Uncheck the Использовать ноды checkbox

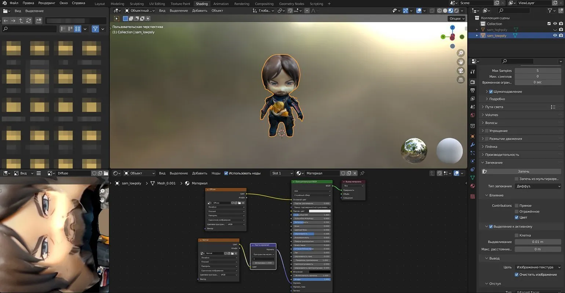click(226, 173)
